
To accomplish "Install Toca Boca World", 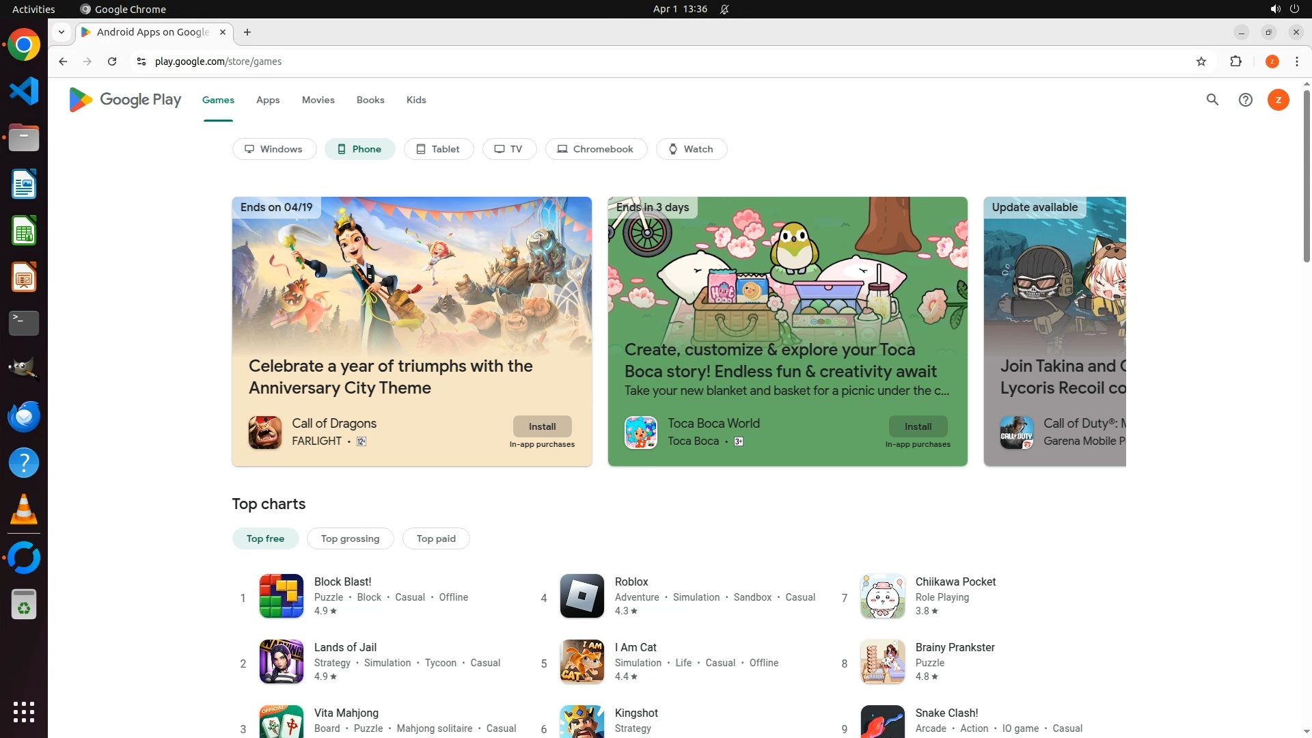I will click(x=918, y=426).
